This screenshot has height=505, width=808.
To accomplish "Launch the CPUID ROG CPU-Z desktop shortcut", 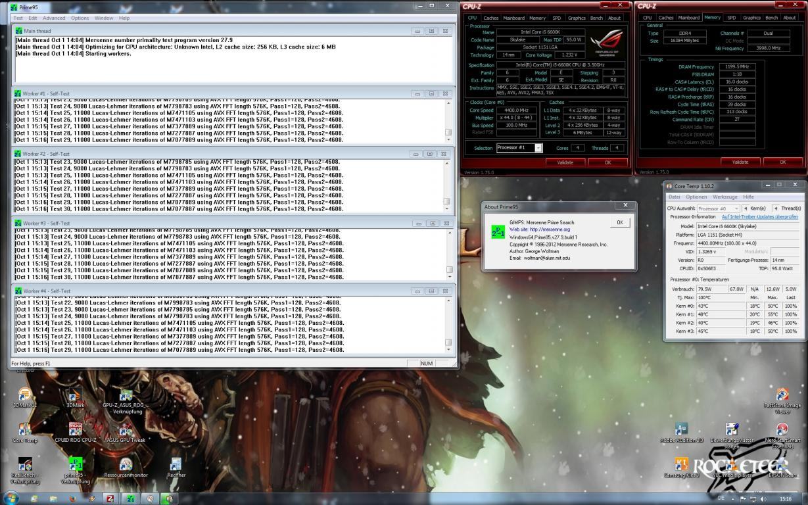I will (x=76, y=432).
